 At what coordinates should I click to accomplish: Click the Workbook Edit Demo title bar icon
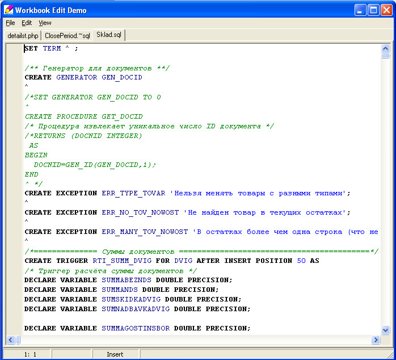[8, 10]
